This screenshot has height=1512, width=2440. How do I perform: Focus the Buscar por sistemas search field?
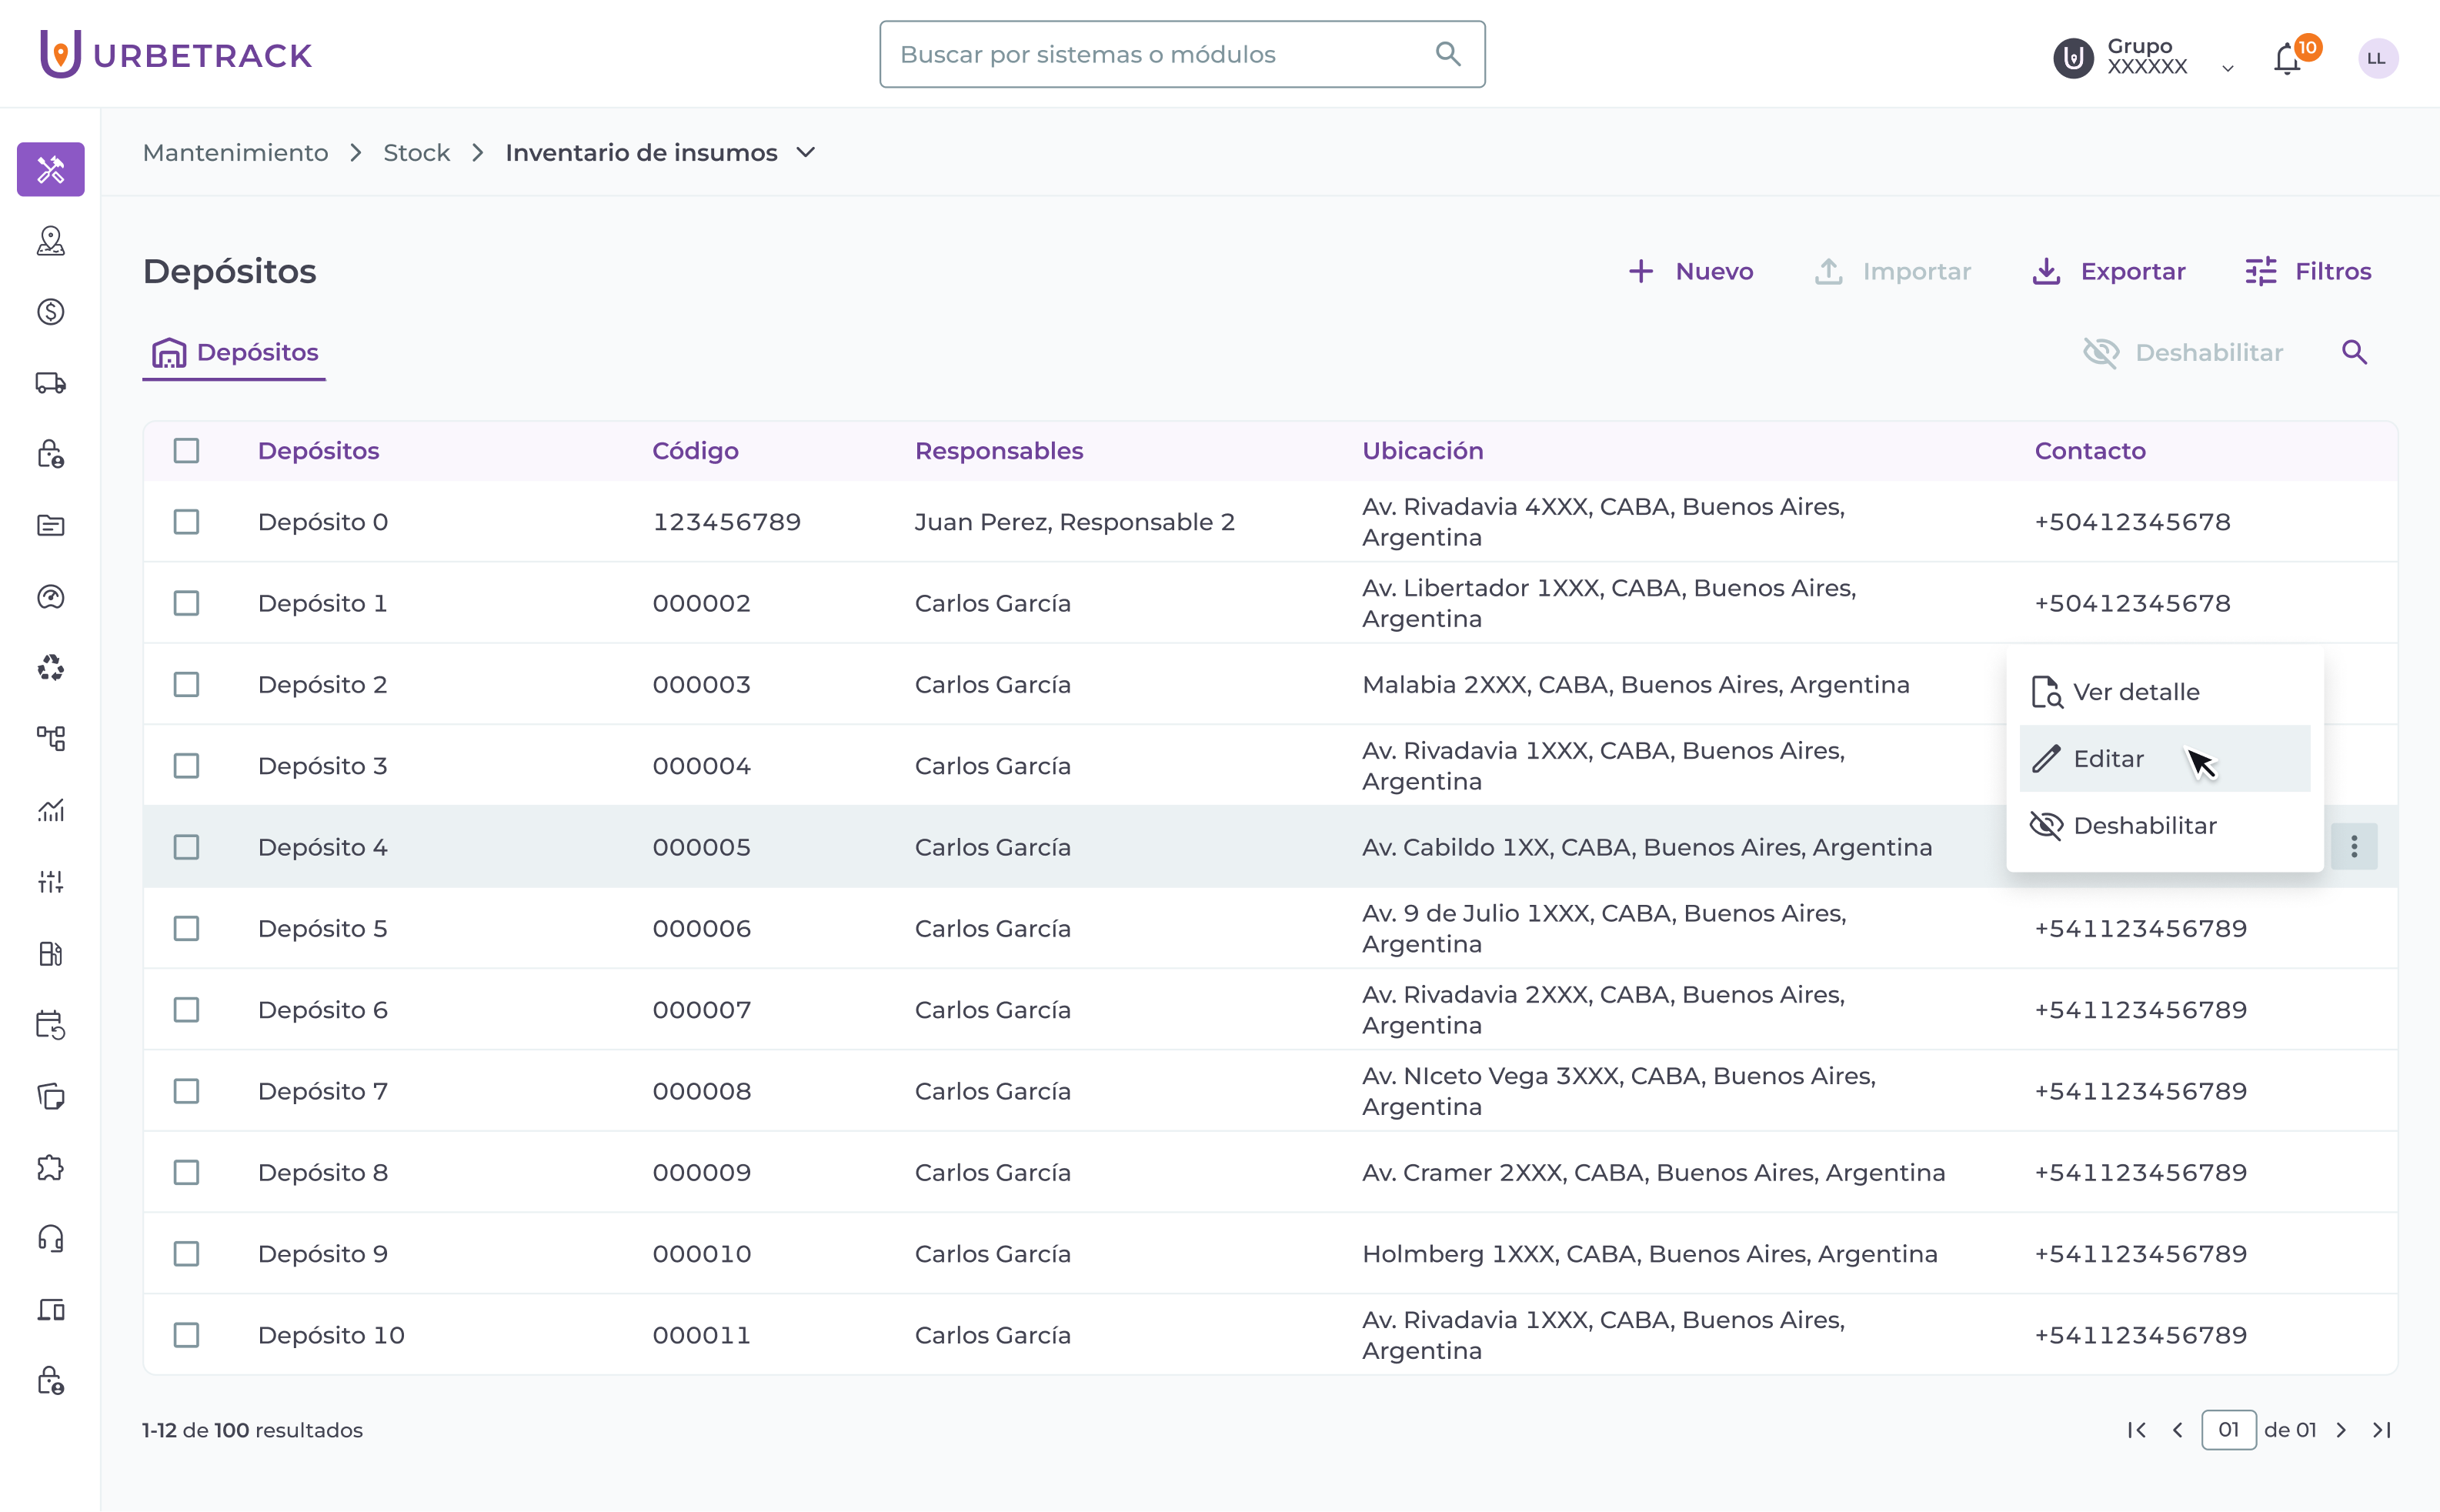[1160, 54]
